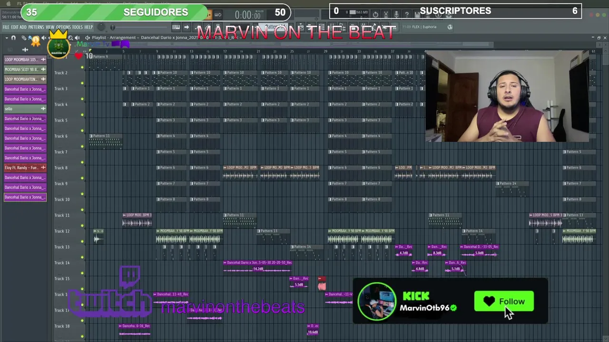Mute Track 3 with its green LED

(82, 99)
